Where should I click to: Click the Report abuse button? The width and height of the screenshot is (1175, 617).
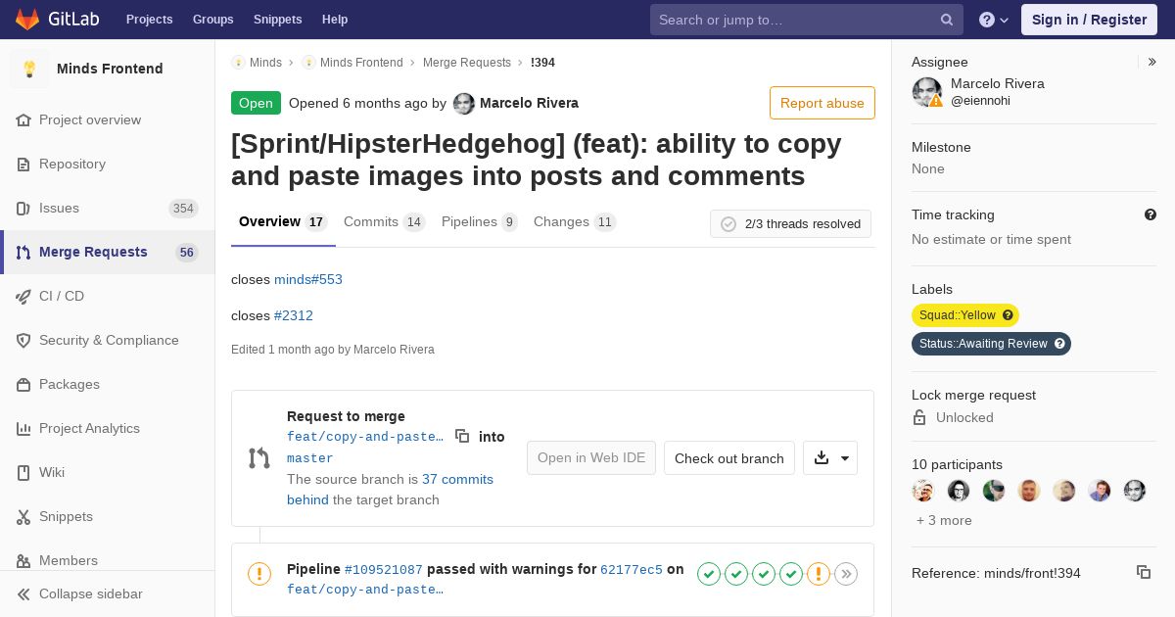click(x=822, y=103)
